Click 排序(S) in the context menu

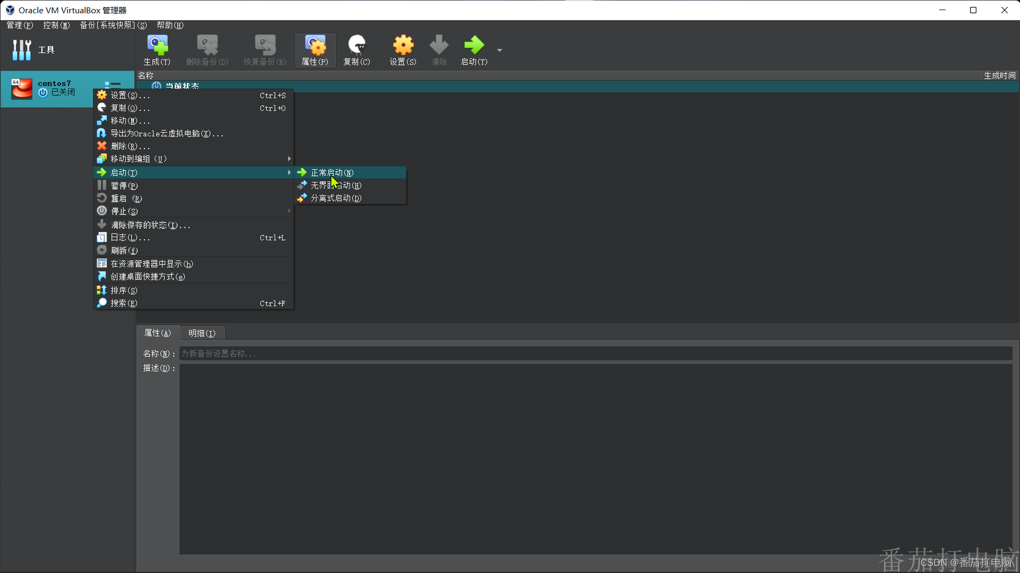pyautogui.click(x=193, y=291)
